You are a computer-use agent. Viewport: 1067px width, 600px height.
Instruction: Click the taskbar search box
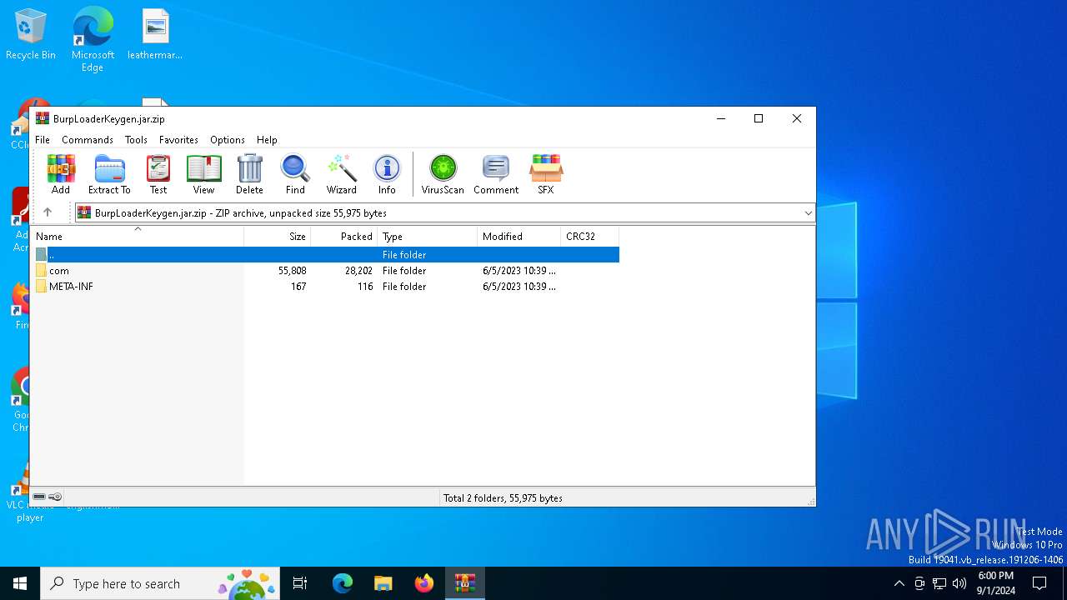pyautogui.click(x=160, y=583)
